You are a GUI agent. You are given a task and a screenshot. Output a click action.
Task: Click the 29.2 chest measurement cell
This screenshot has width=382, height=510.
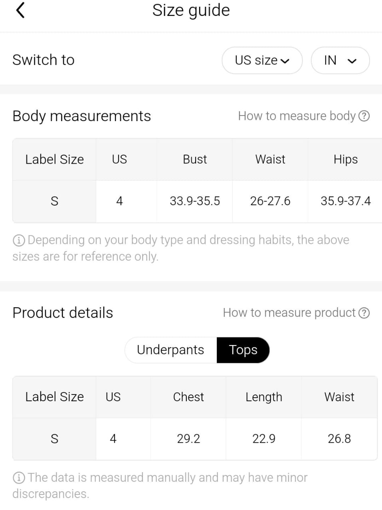(x=188, y=439)
